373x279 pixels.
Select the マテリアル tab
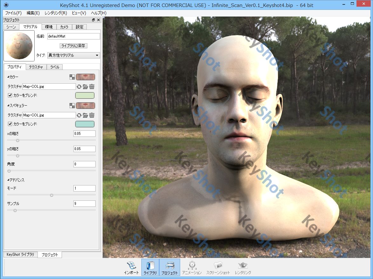point(30,27)
